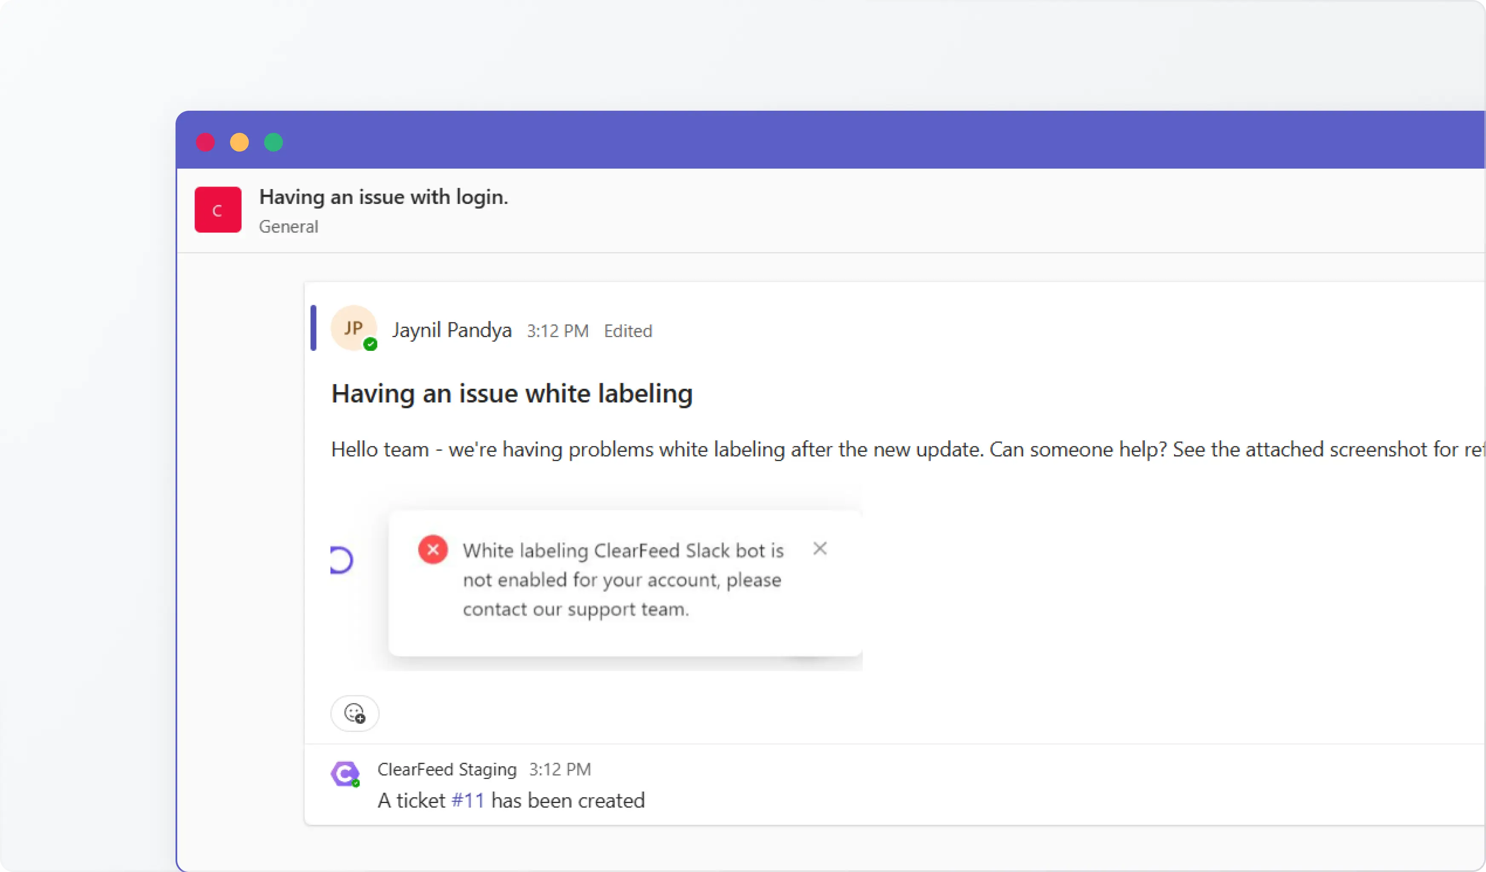Viewport: 1486px width, 872px height.
Task: Click the green maximize window dot
Action: pyautogui.click(x=274, y=143)
